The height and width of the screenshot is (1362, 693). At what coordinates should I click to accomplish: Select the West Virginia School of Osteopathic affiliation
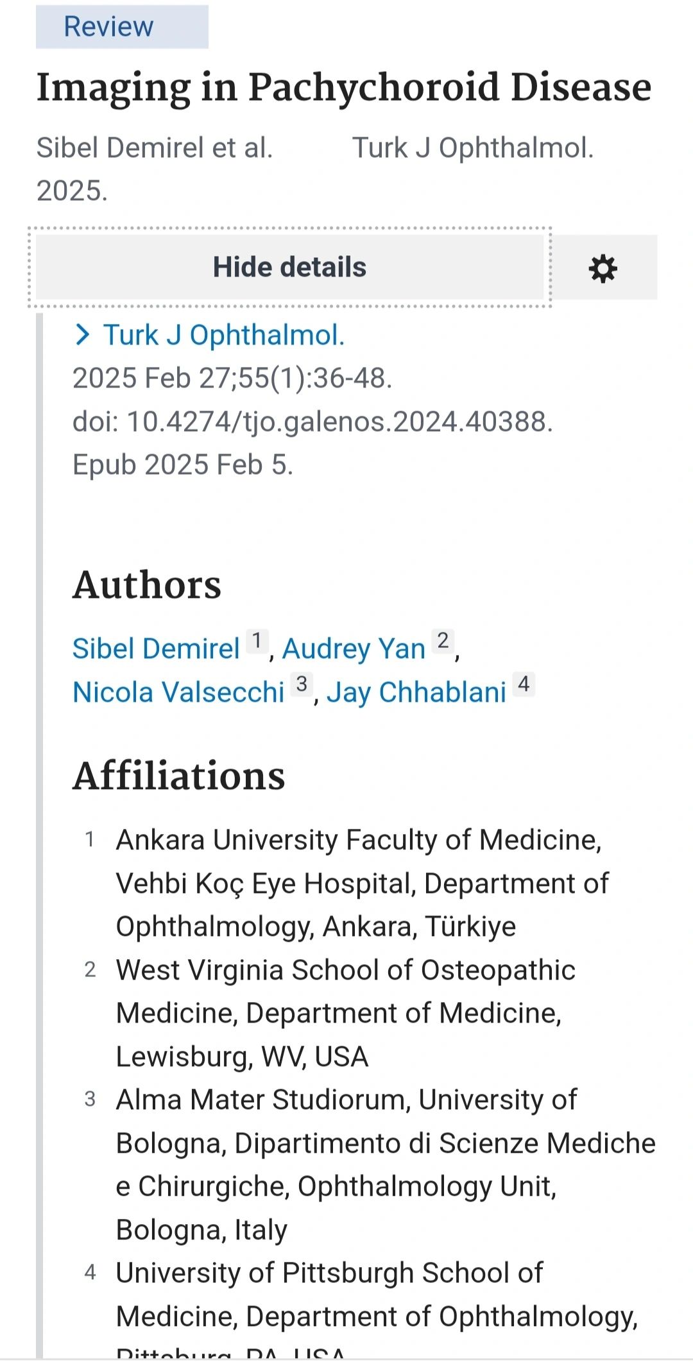point(346,1013)
